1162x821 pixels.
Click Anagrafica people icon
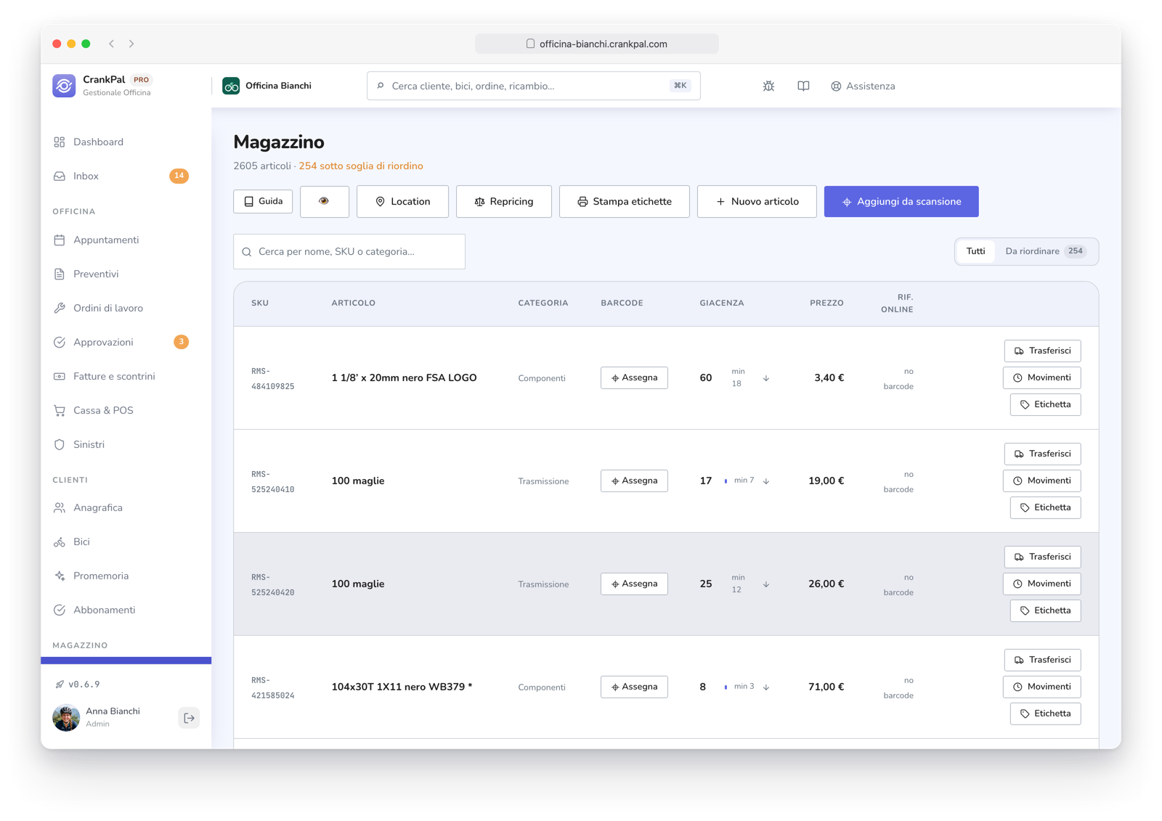[60, 507]
